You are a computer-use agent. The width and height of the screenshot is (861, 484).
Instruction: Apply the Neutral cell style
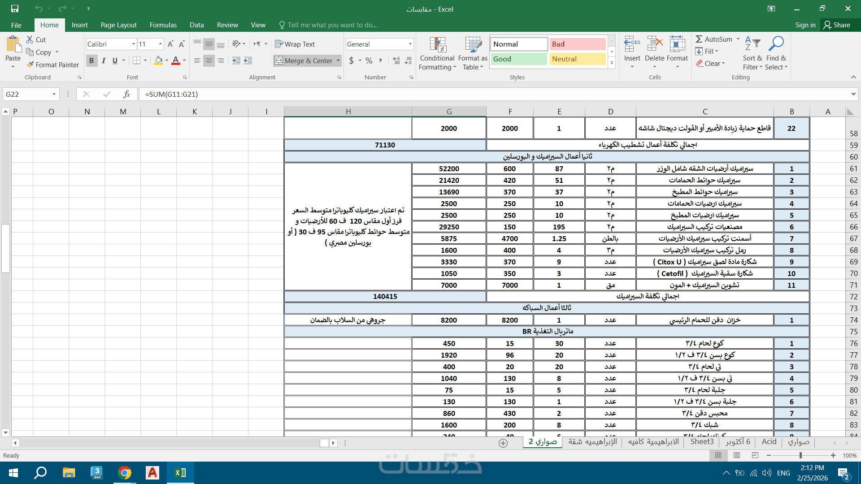[577, 59]
